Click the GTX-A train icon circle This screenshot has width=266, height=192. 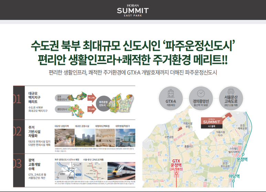[171, 98]
